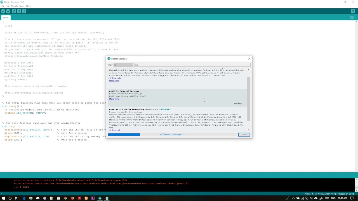Viewport: 358px width, 201px height.
Task: Open the Tools menu
Action: [22, 6]
